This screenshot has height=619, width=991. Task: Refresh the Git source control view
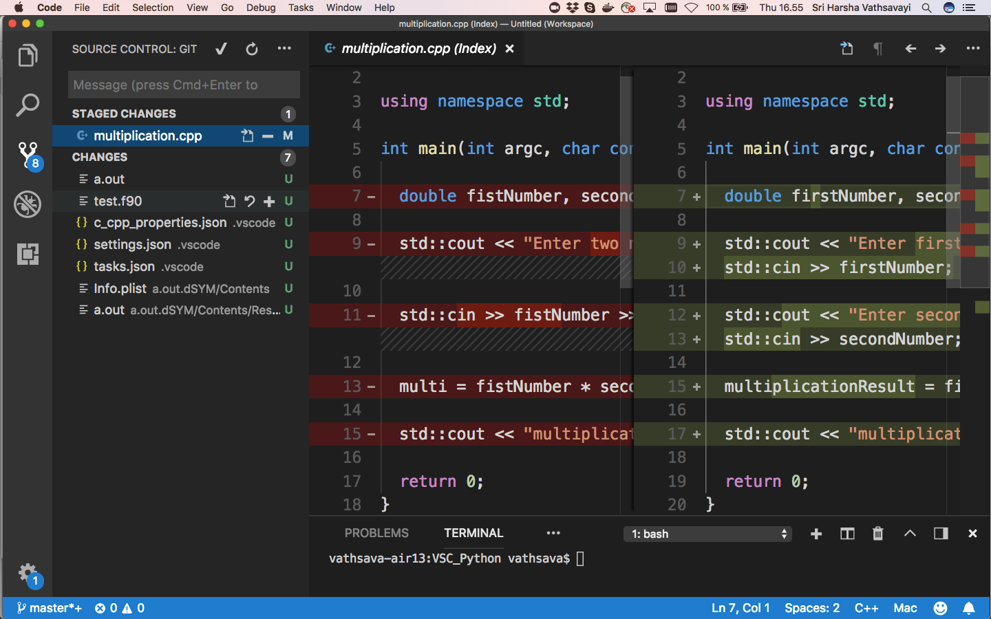pos(251,49)
